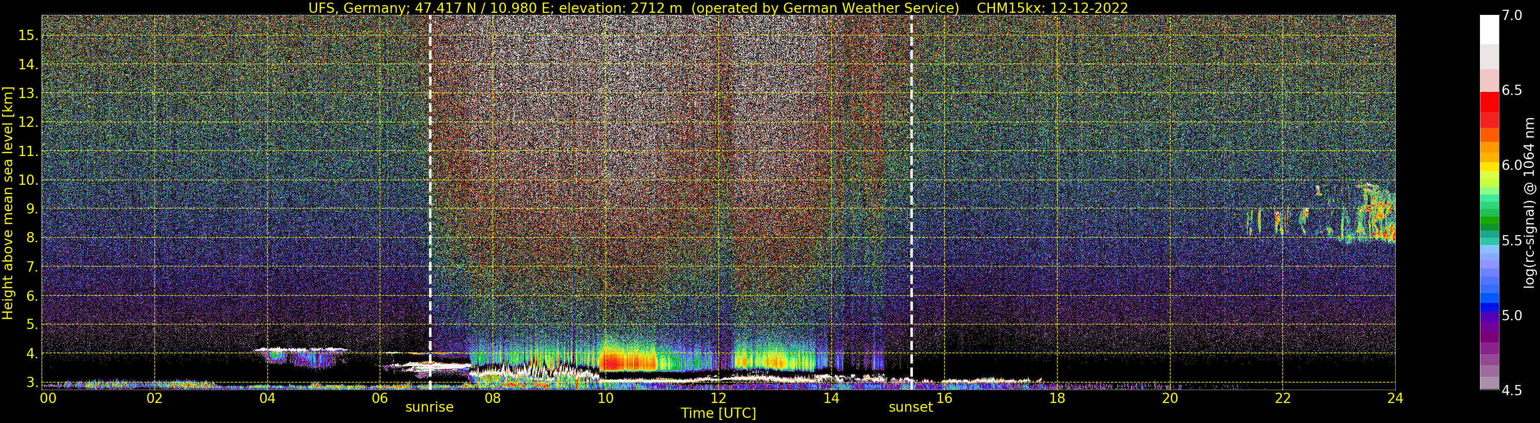The height and width of the screenshot is (423, 1540).
Task: Click the "Height above mean sea level [km]" label
Action: tap(8, 203)
